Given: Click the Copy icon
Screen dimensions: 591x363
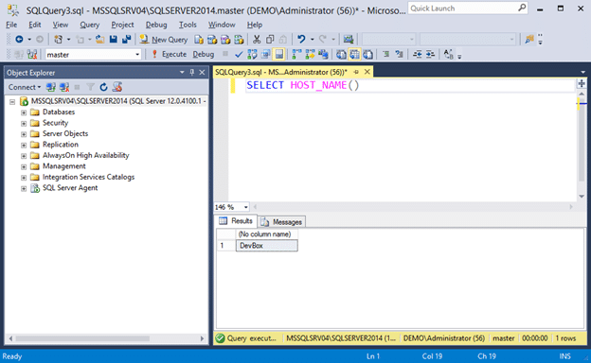Looking at the screenshot, I should [270, 39].
